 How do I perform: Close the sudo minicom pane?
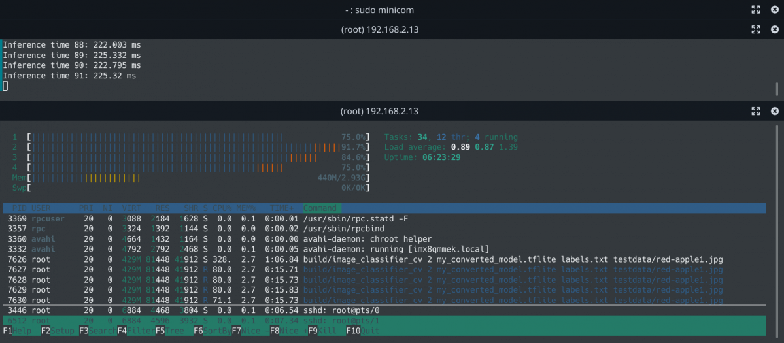coord(775,10)
